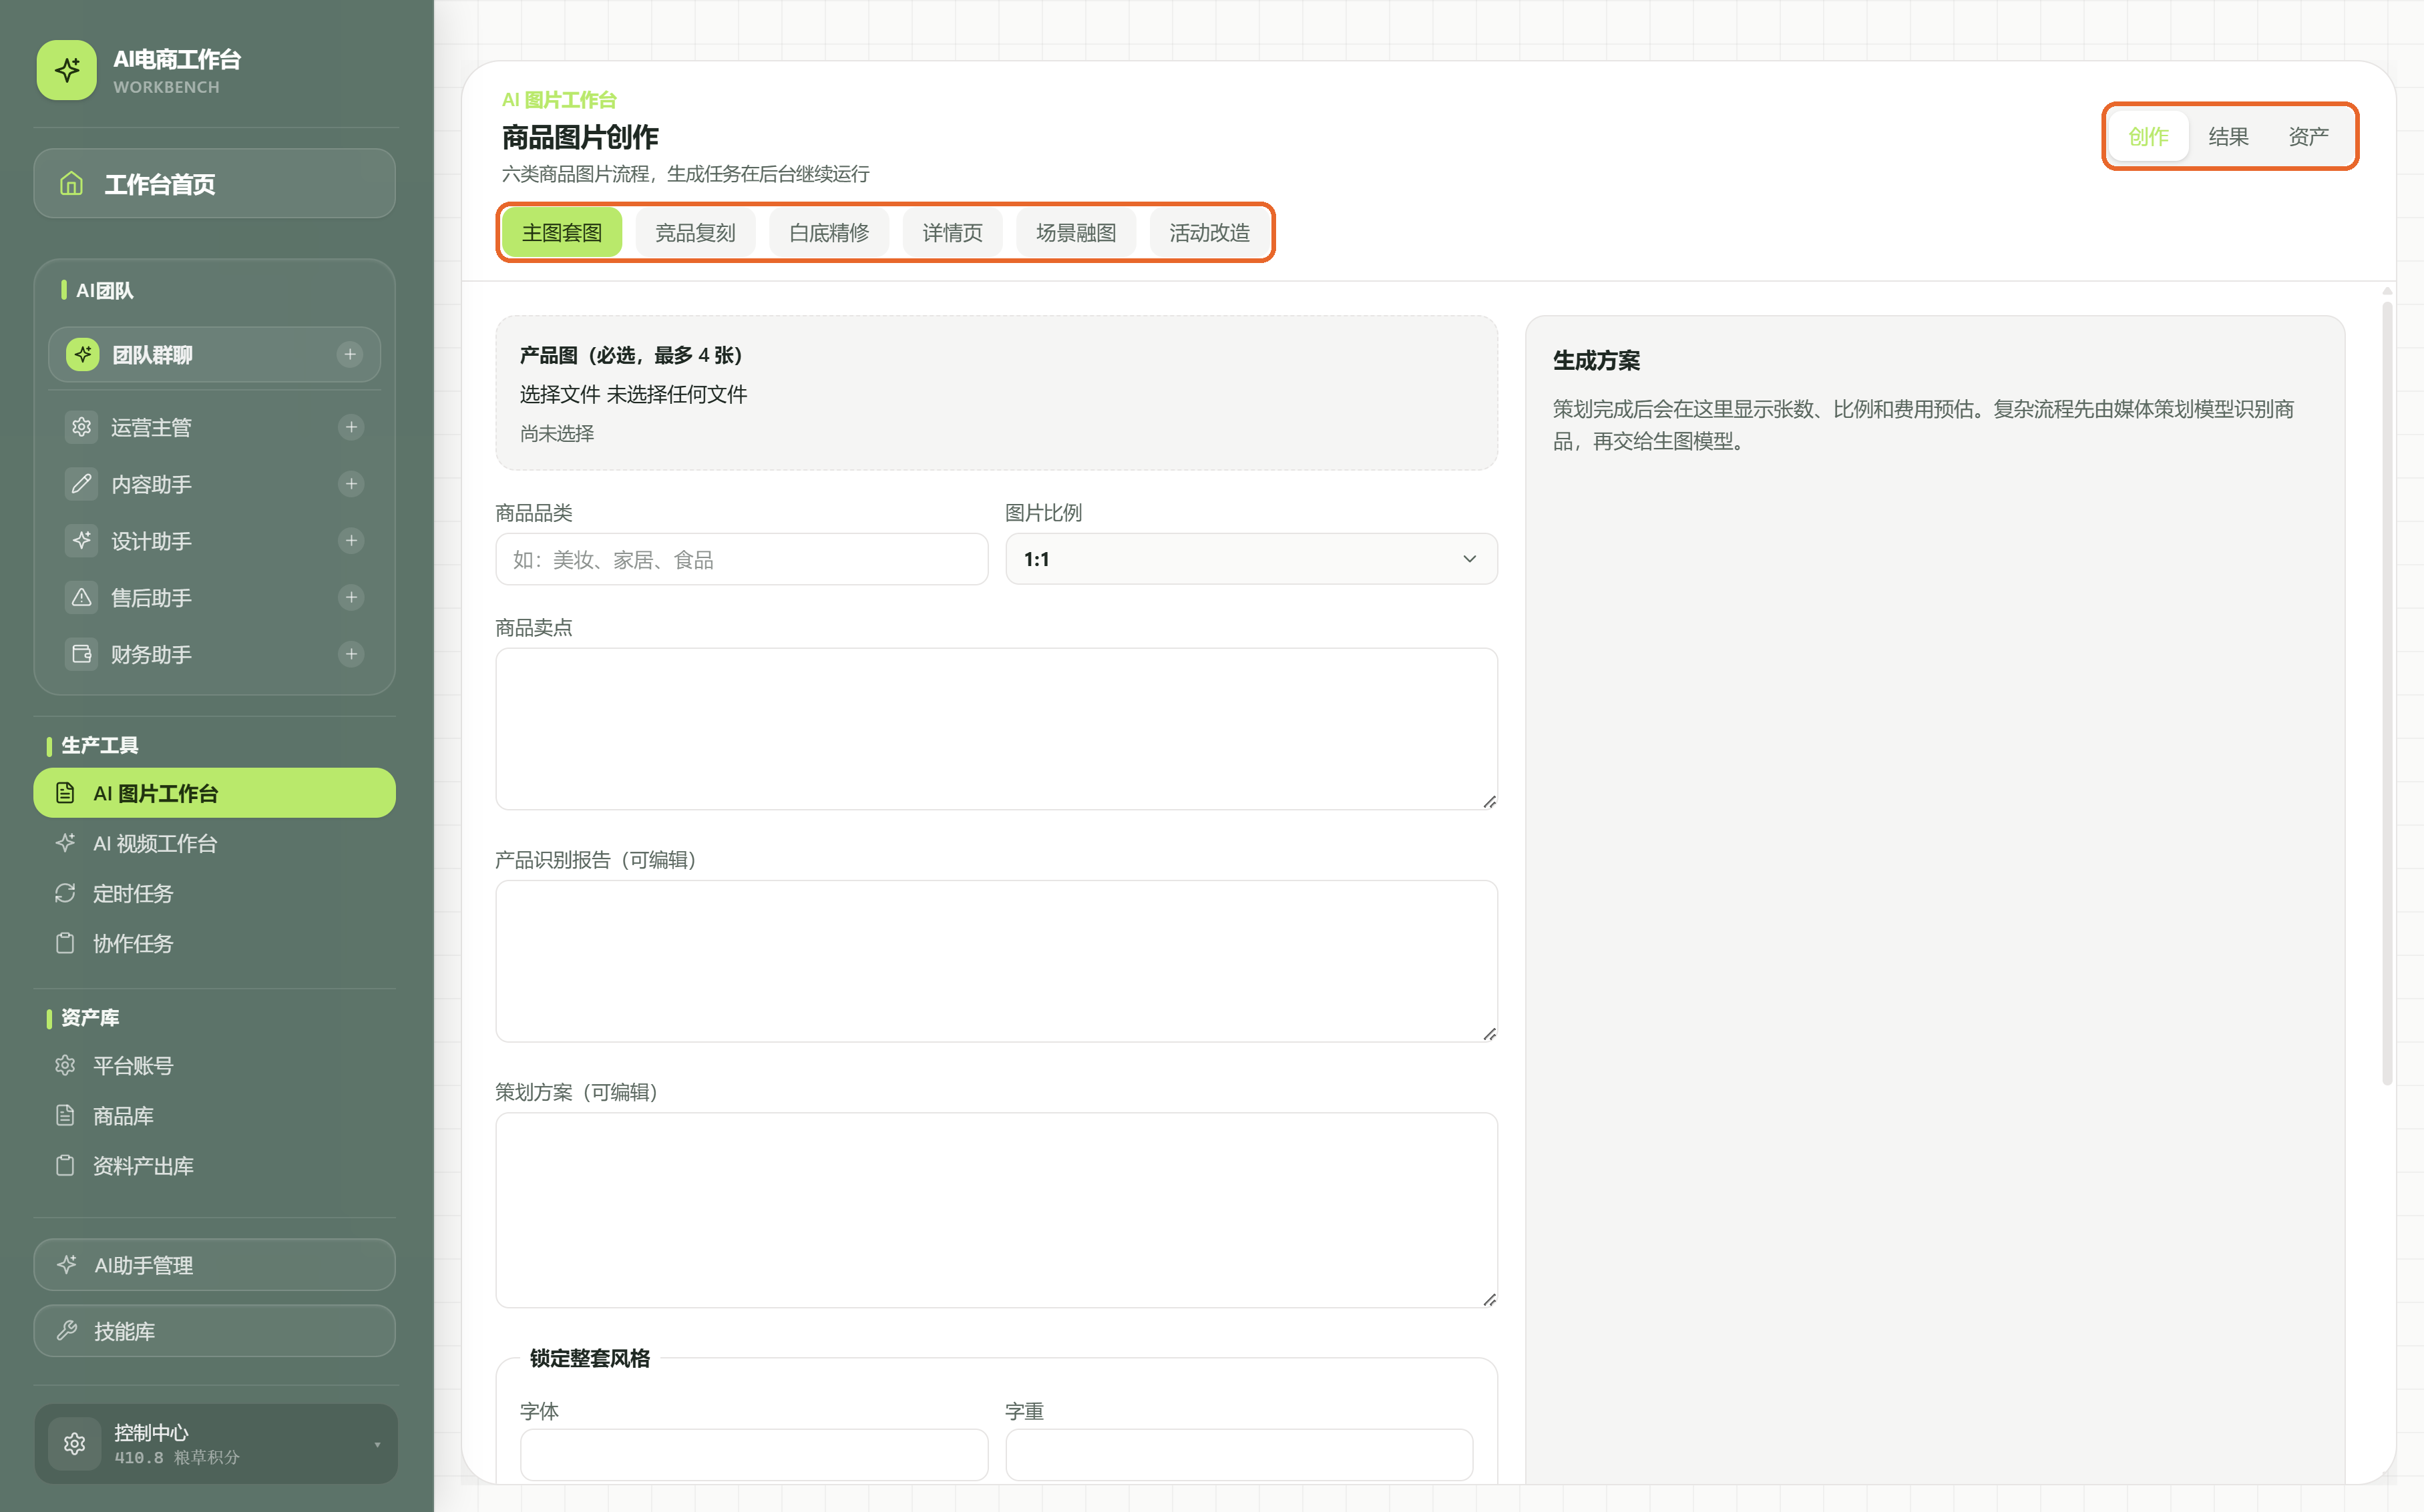Click the plus icon next to 内容助手
The image size is (2424, 1512).
(351, 484)
